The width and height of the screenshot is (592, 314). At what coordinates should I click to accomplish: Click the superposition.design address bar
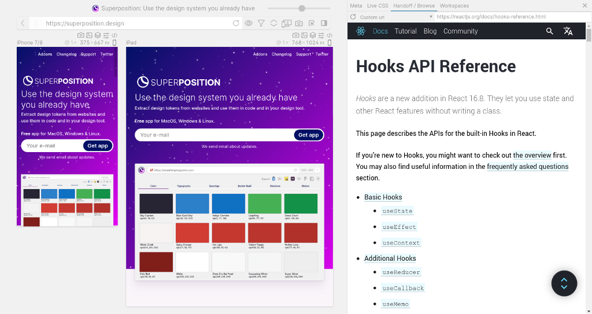point(136,23)
